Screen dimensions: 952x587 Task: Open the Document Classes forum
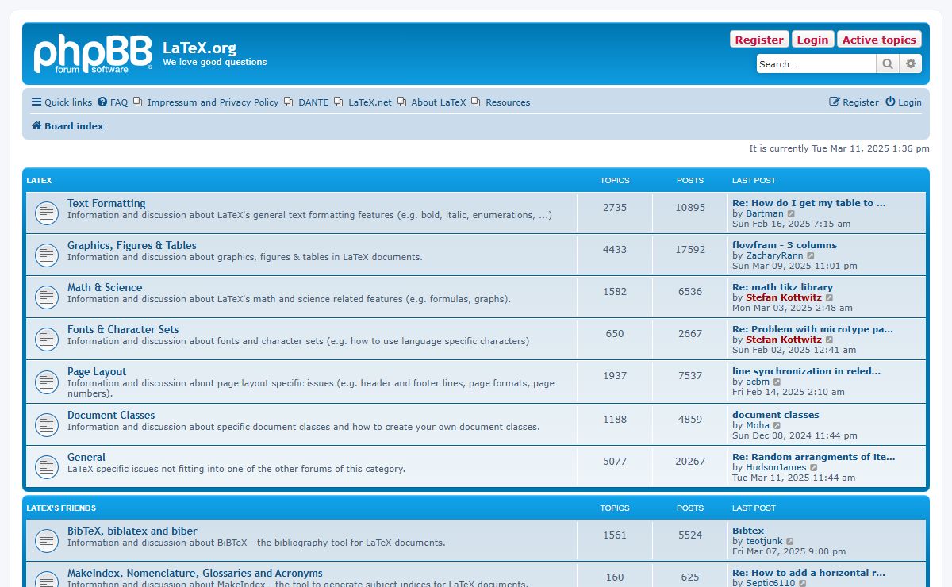pos(111,415)
